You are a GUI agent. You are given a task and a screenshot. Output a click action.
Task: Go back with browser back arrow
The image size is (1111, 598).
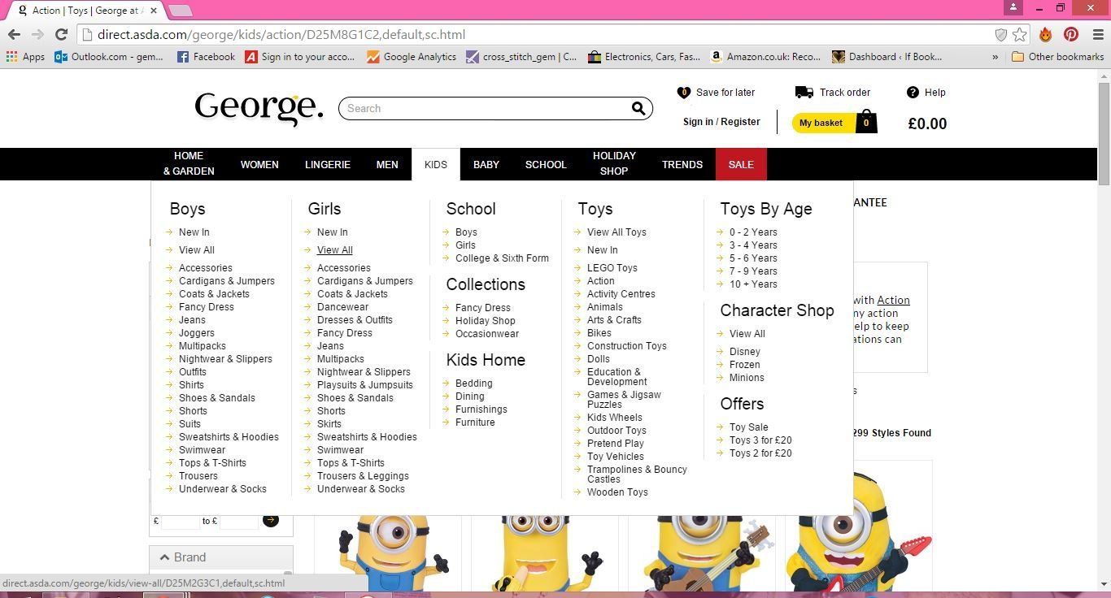point(14,34)
